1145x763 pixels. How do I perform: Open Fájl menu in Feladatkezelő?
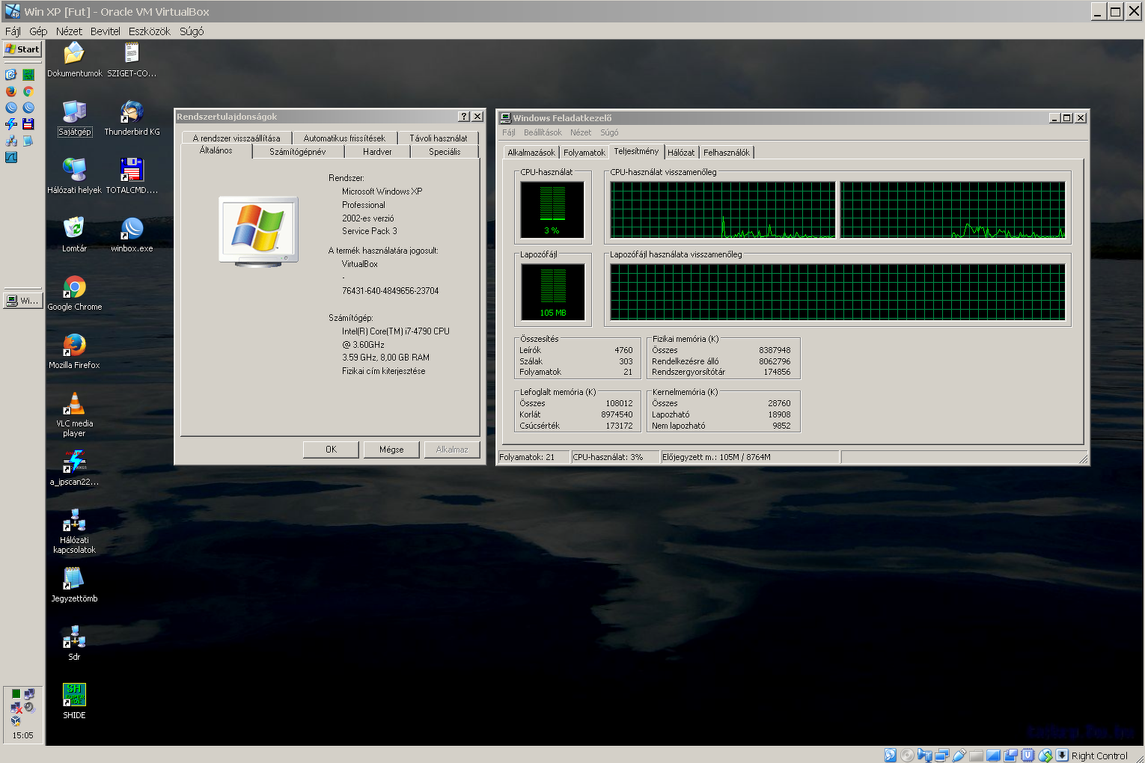509,132
